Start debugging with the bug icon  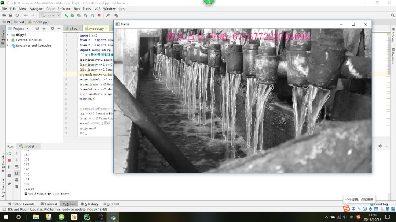[72, 15]
